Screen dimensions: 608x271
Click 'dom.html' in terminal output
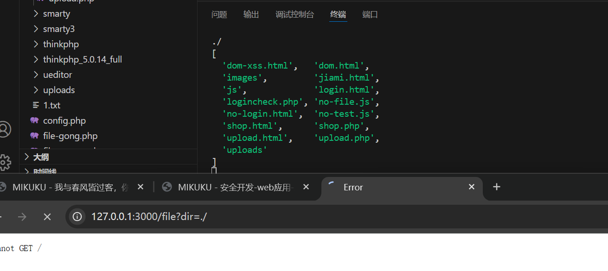pyautogui.click(x=339, y=66)
